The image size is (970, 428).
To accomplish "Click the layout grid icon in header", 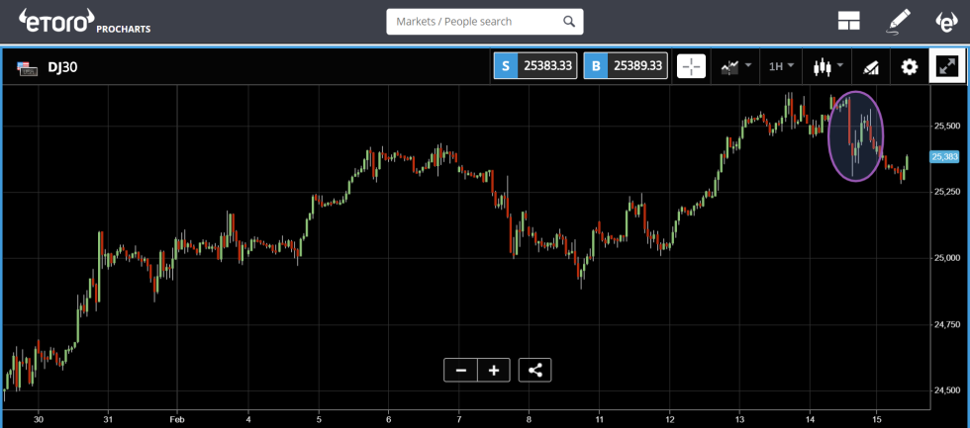I will [x=848, y=22].
